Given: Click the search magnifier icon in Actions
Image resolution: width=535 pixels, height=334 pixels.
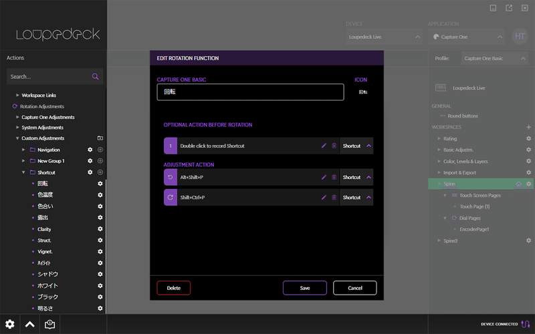Looking at the screenshot, I should click(x=95, y=77).
